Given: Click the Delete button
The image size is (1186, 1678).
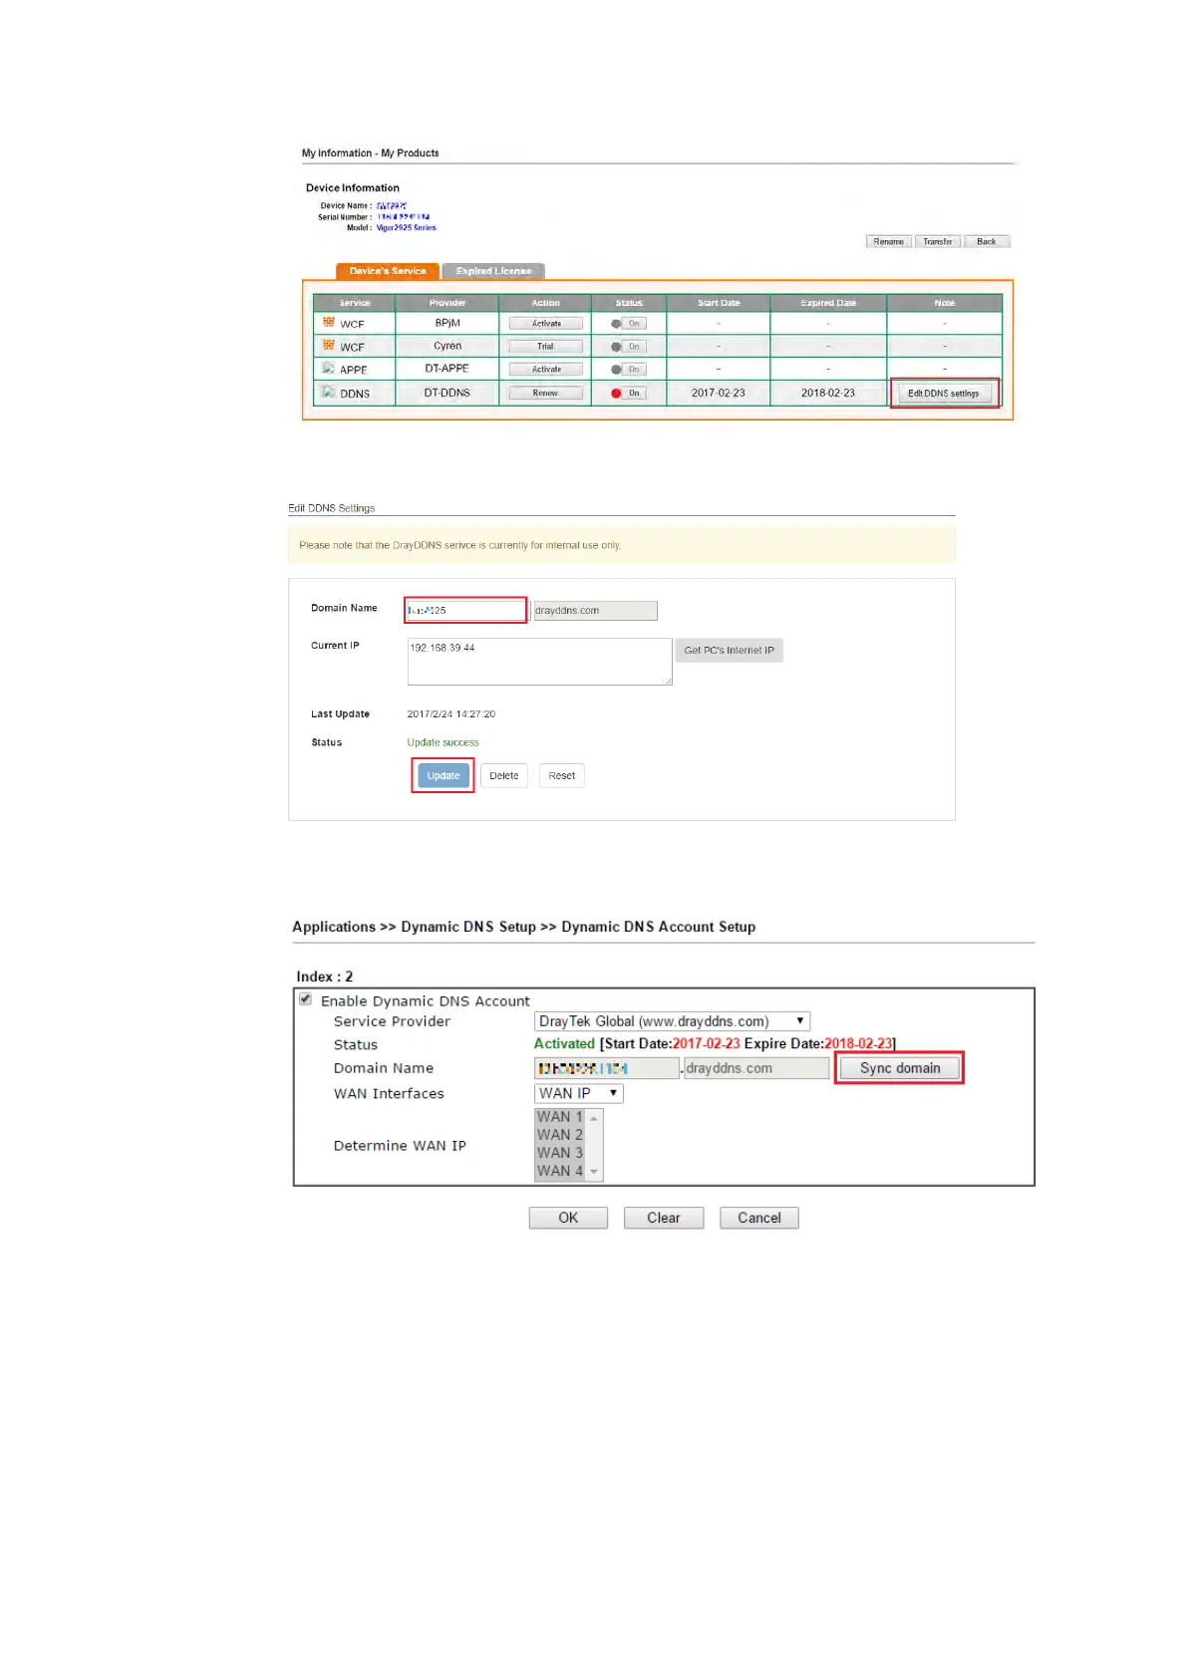Looking at the screenshot, I should click(504, 776).
